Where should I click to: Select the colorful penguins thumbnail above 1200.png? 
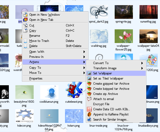pyautogui.click(x=152, y=60)
